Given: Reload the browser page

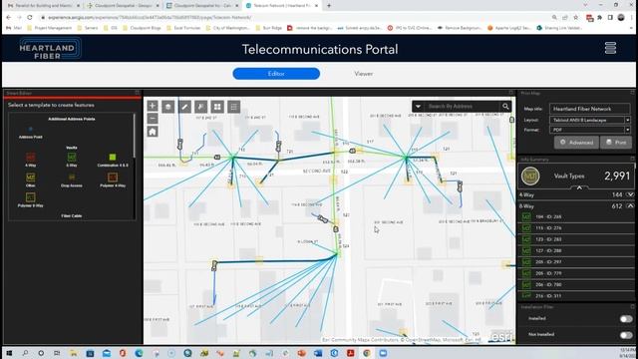Looking at the screenshot, I should 30,18.
